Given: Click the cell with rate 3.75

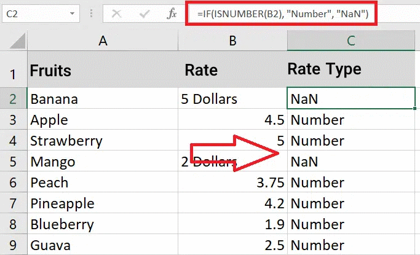Looking at the screenshot, I should point(232,183).
